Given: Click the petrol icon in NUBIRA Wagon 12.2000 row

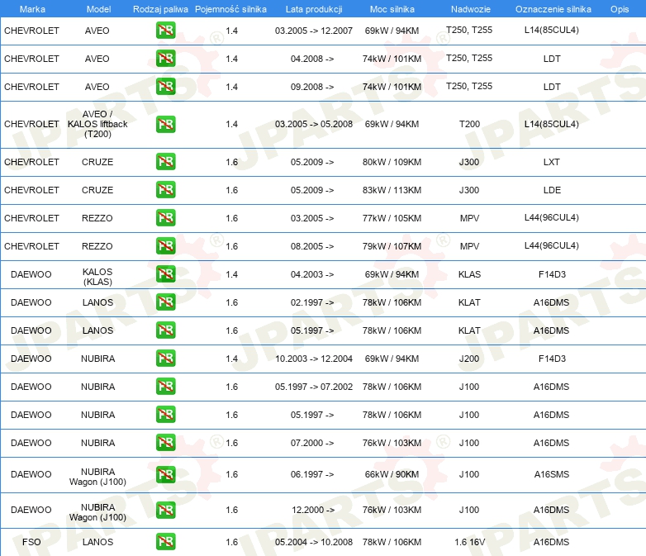Looking at the screenshot, I should [165, 510].
